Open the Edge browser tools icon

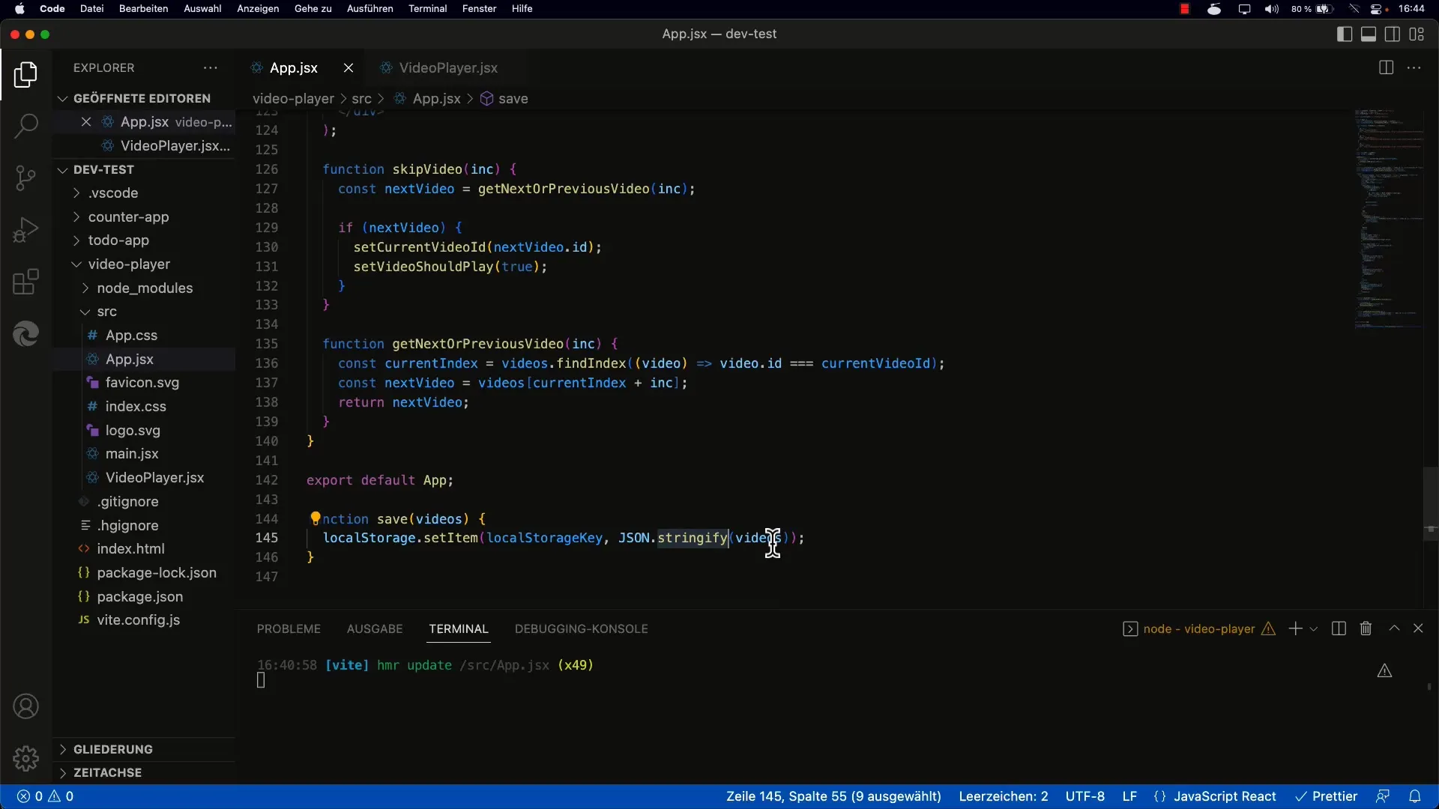click(x=25, y=334)
